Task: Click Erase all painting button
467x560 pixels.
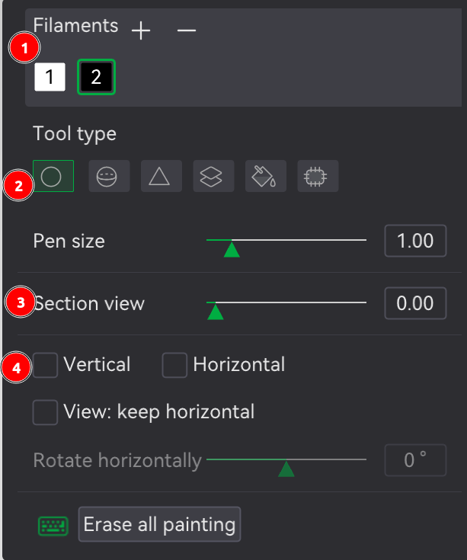Action: pos(159,524)
